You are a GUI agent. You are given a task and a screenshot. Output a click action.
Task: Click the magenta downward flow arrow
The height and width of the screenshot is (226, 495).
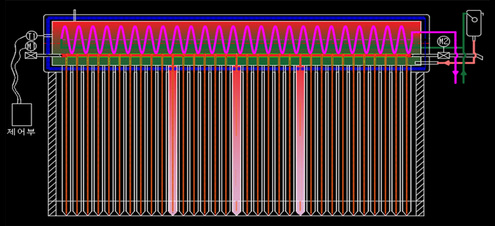455,74
